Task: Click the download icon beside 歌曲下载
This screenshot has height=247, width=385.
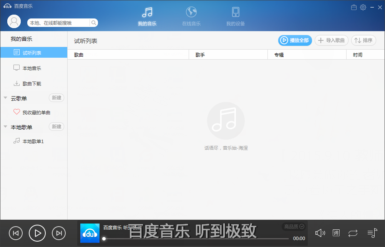Action: (x=17, y=83)
